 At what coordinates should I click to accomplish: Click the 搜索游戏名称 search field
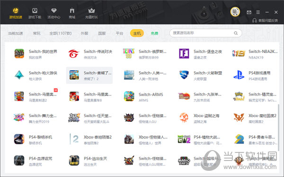point(205,33)
